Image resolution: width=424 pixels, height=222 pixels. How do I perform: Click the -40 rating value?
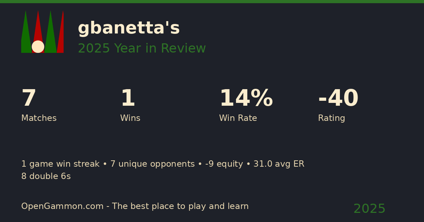338,99
